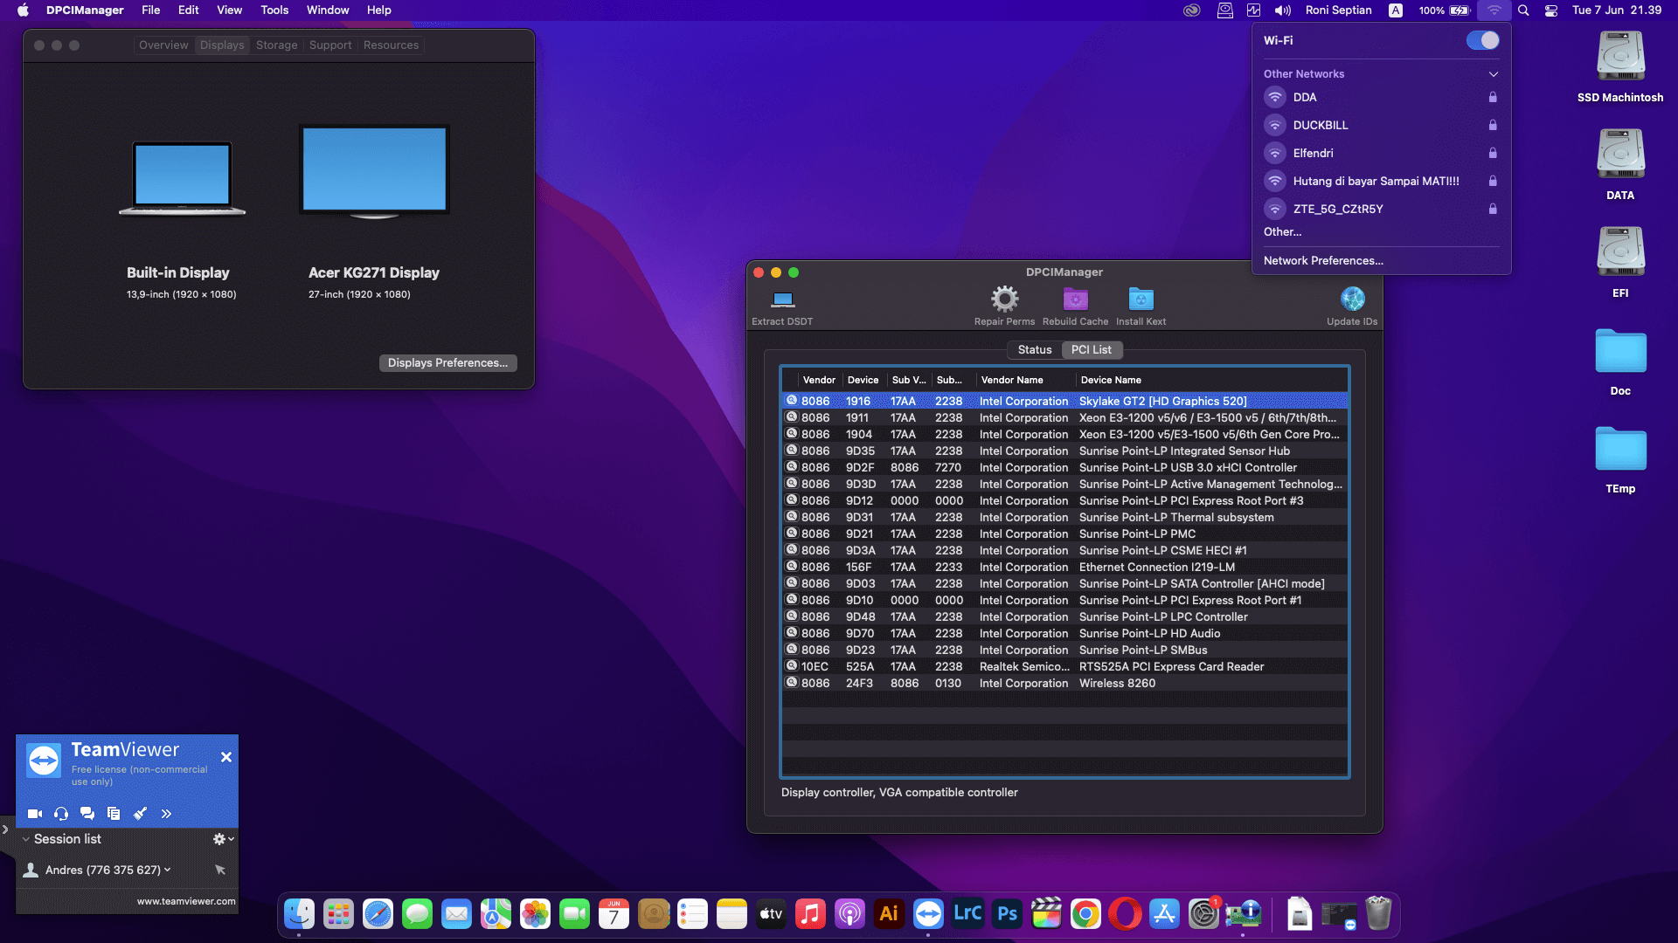Viewport: 1678px width, 943px height.
Task: Click the remote control monitor icon in TeamViewer
Action: point(35,813)
